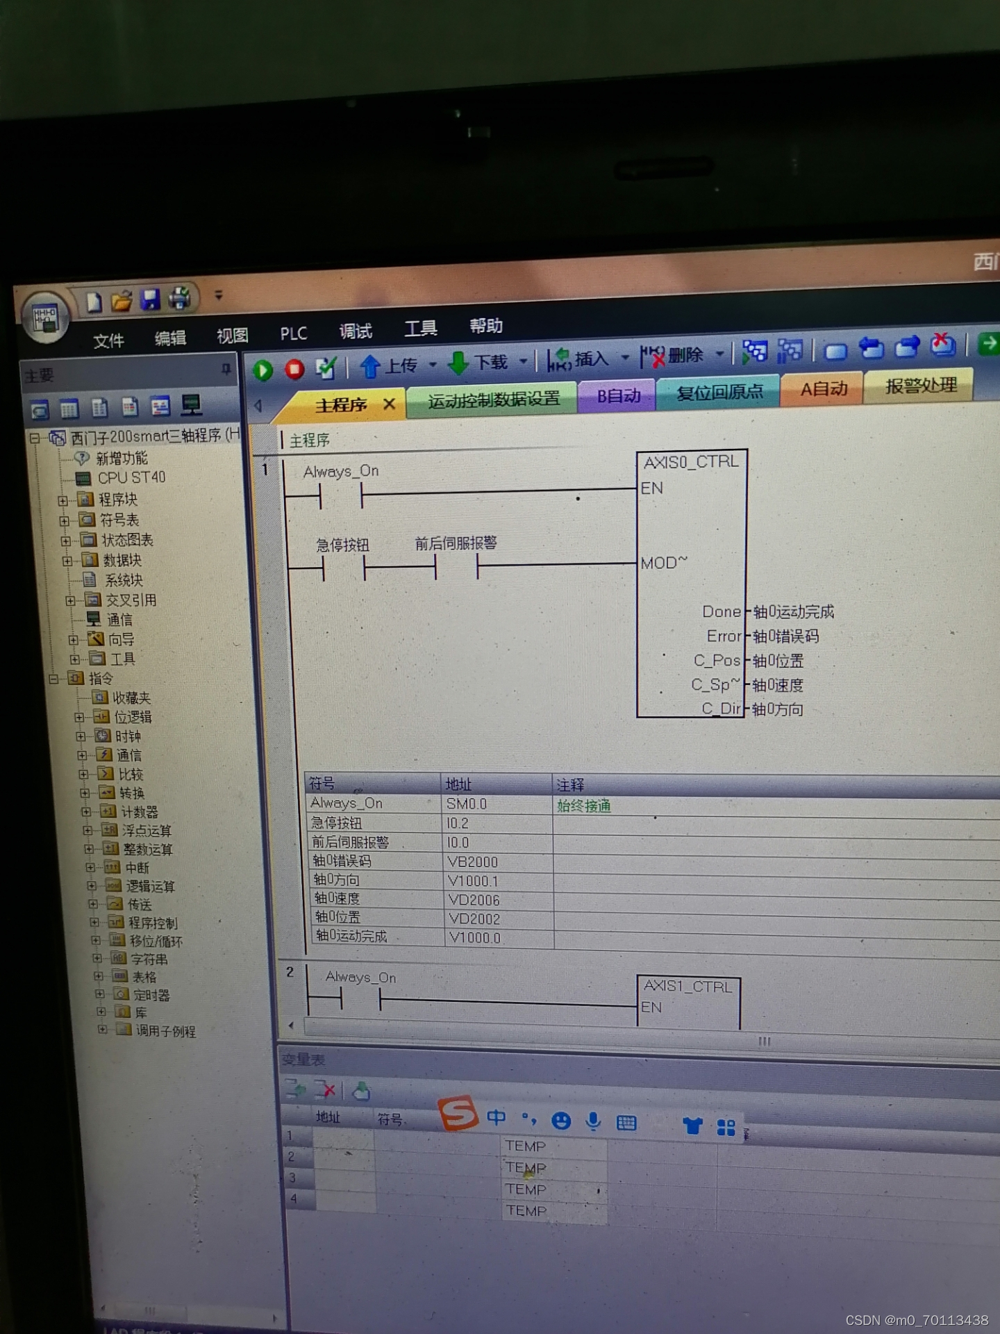Switch to the 复位回原点 tab
Screen dimensions: 1000x1334
coord(719,393)
